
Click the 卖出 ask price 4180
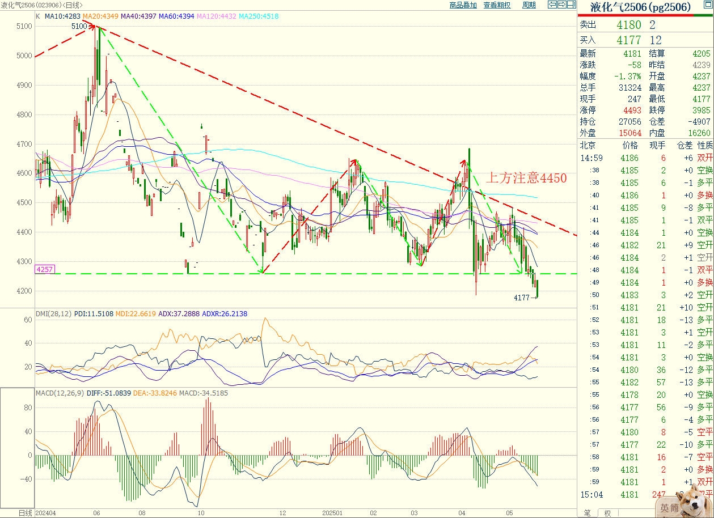629,24
